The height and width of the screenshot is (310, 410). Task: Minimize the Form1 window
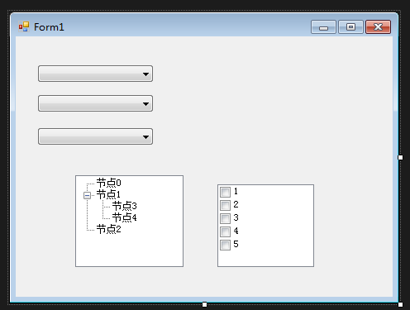tap(323, 26)
